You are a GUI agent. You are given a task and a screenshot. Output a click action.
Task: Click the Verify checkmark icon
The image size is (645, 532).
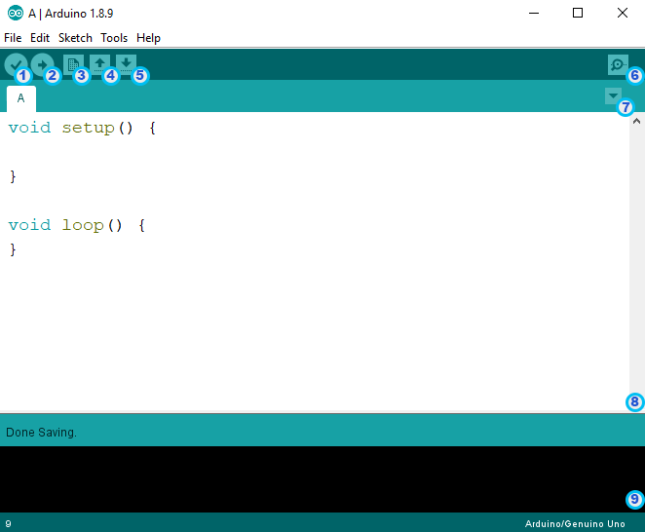tap(16, 65)
